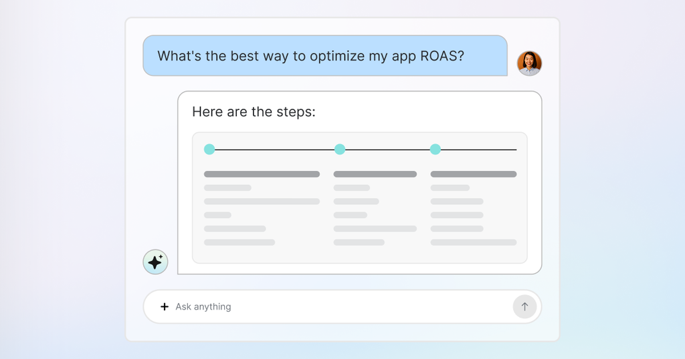Select the first step timeline dot

pyautogui.click(x=209, y=149)
